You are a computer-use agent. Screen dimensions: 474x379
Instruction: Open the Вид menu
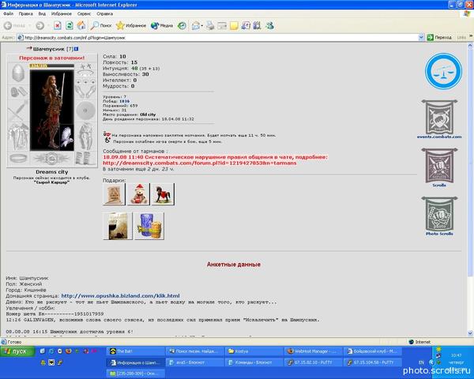[x=42, y=14]
